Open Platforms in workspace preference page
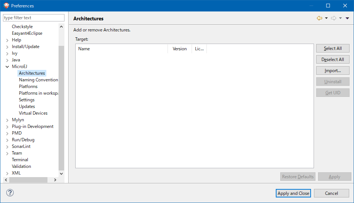Screen dimensions: 354x203 pos(39,93)
